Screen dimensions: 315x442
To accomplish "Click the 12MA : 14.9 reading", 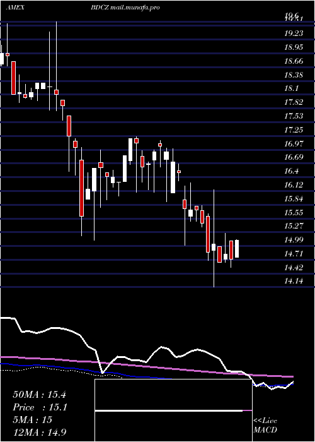I will pyautogui.click(x=41, y=432).
